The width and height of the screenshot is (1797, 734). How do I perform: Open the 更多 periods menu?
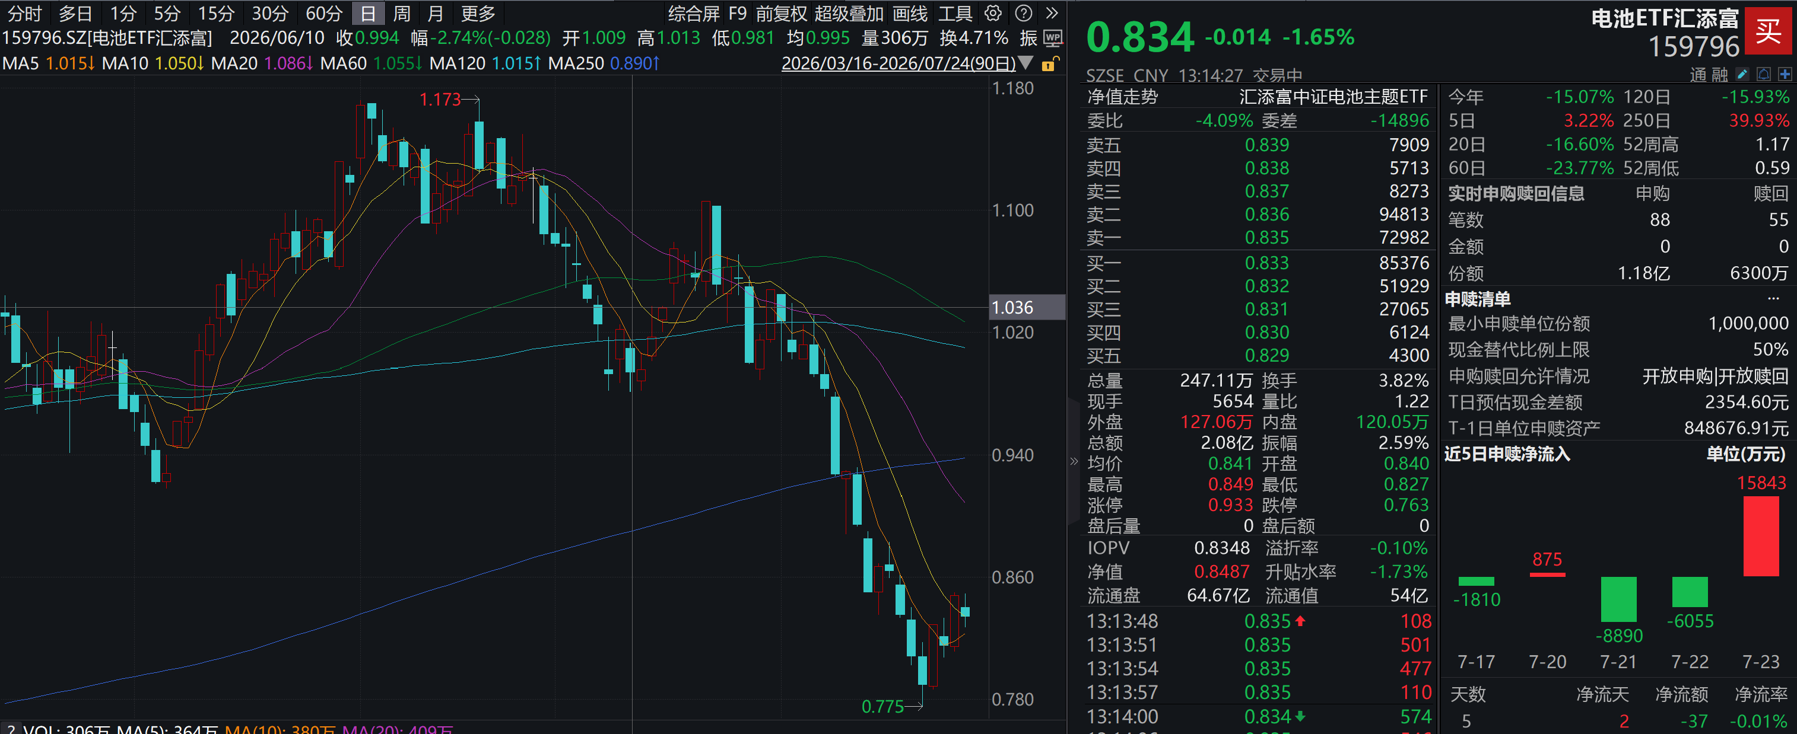[x=478, y=12]
